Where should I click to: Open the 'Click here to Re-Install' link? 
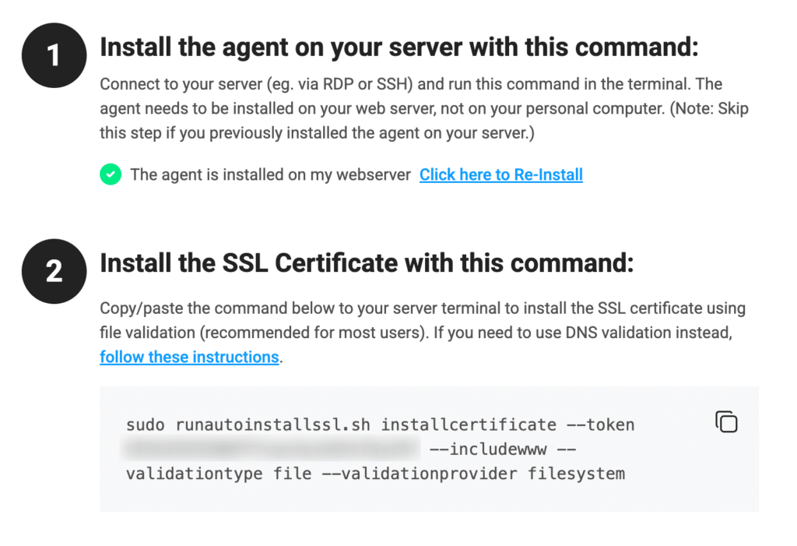[501, 174]
